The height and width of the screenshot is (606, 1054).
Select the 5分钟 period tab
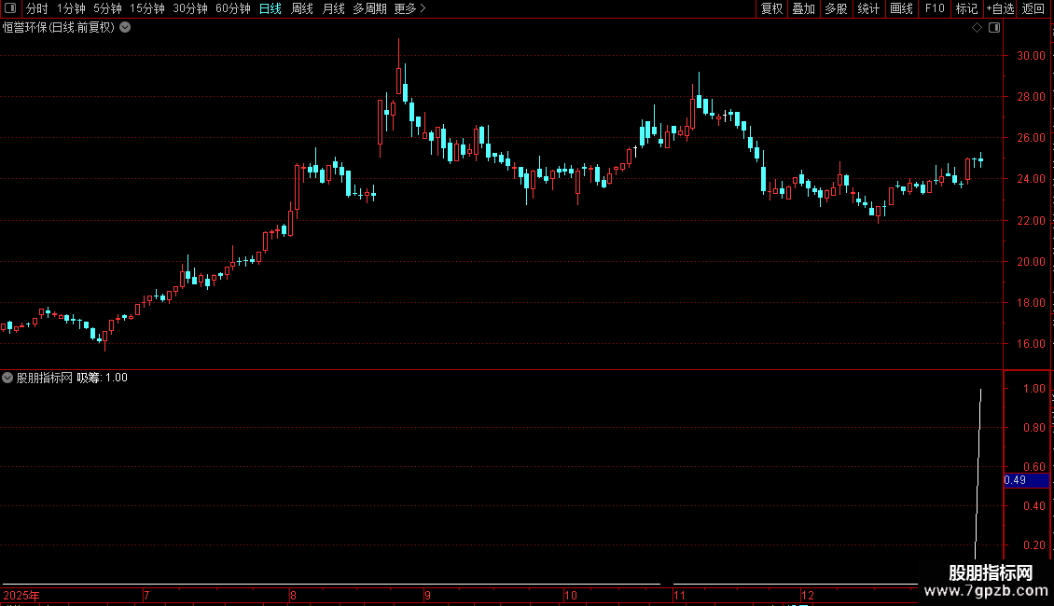107,8
